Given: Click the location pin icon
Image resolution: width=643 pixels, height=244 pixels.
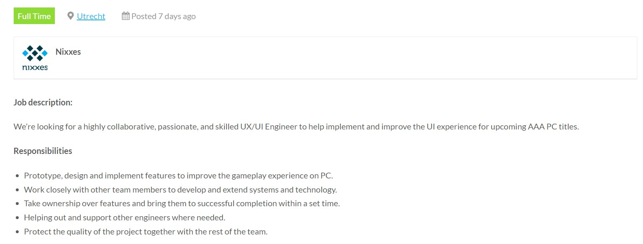Looking at the screenshot, I should pyautogui.click(x=71, y=16).
